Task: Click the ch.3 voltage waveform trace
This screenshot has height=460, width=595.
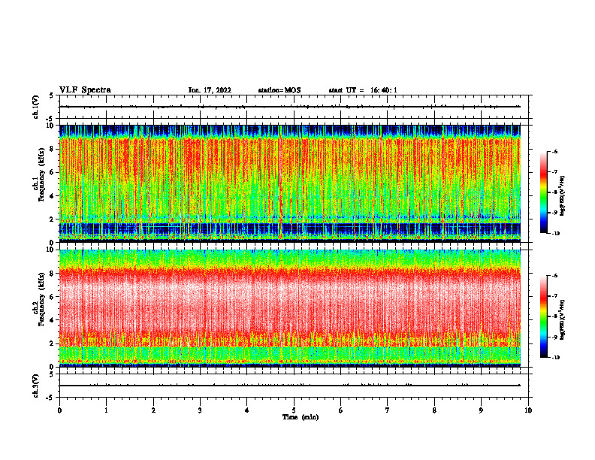Action: coord(290,386)
